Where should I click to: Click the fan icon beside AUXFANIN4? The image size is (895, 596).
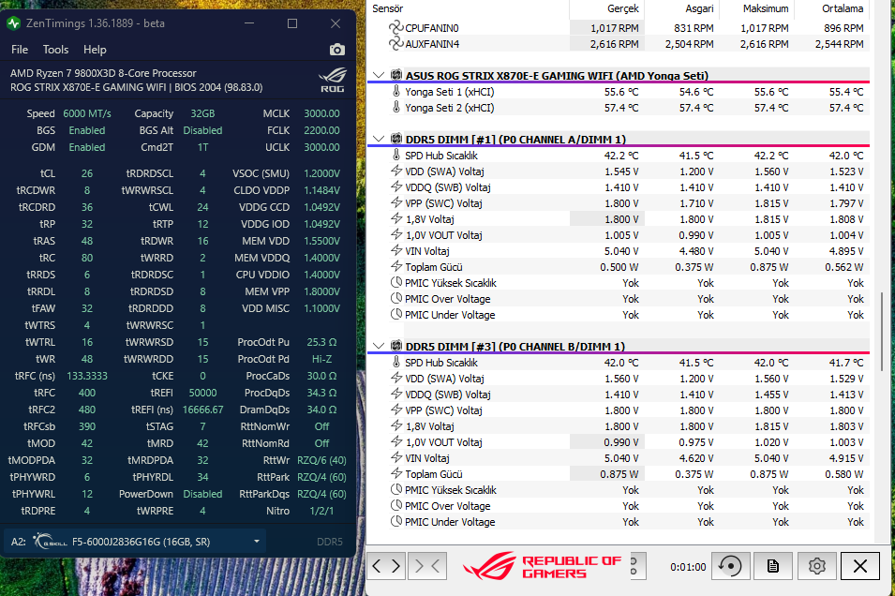[x=395, y=43]
